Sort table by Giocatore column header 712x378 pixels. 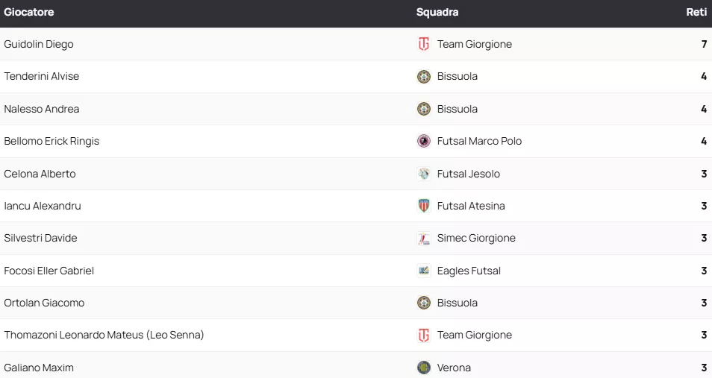coord(29,12)
